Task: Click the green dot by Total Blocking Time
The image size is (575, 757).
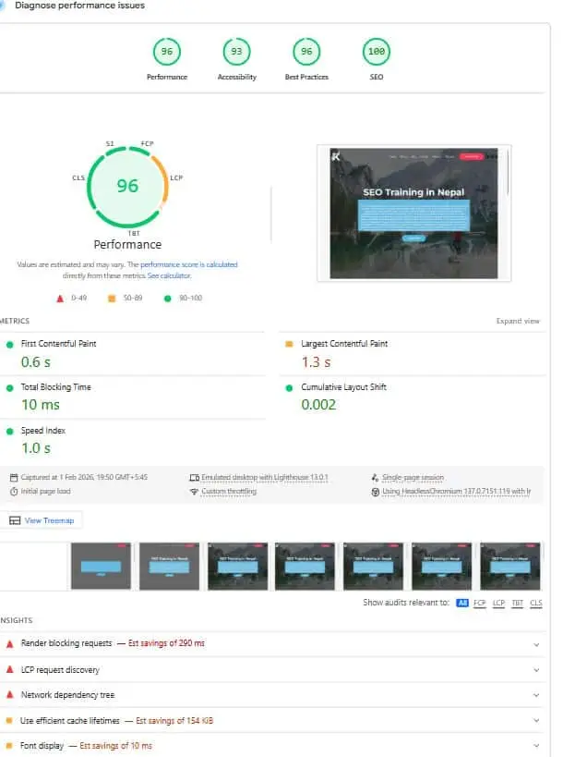Action: click(x=9, y=388)
